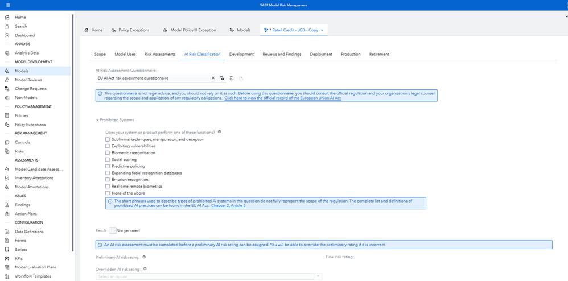Screen dimensions: 568x281
Task: Check Subliminal techniques, manipulation, and deception
Action: 107,139
